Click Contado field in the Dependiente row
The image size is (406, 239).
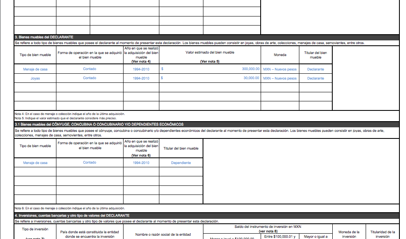point(89,163)
